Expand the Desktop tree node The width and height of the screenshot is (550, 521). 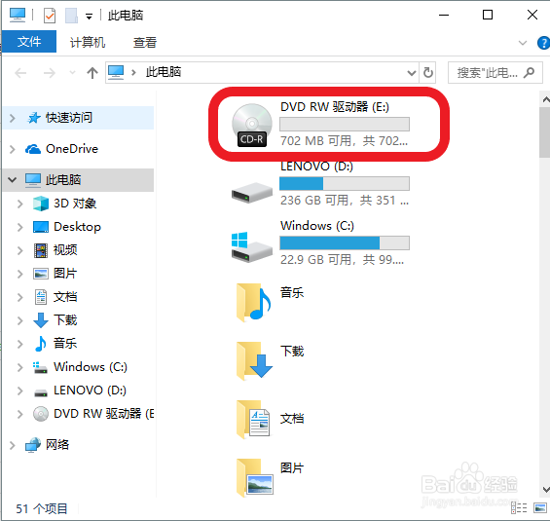point(20,227)
